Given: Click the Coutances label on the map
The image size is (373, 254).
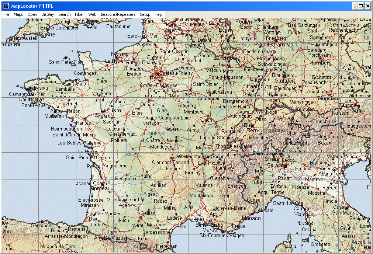Looking at the screenshot, I should coord(85,73).
